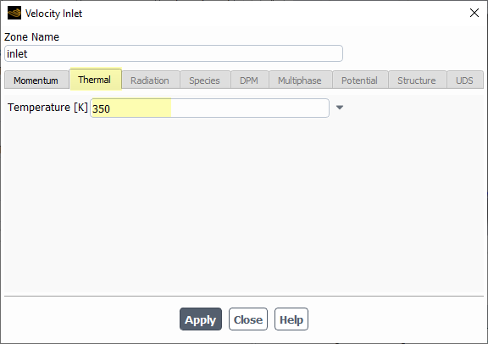The width and height of the screenshot is (488, 344).
Task: Click the Temperature [K] label
Action: click(47, 108)
